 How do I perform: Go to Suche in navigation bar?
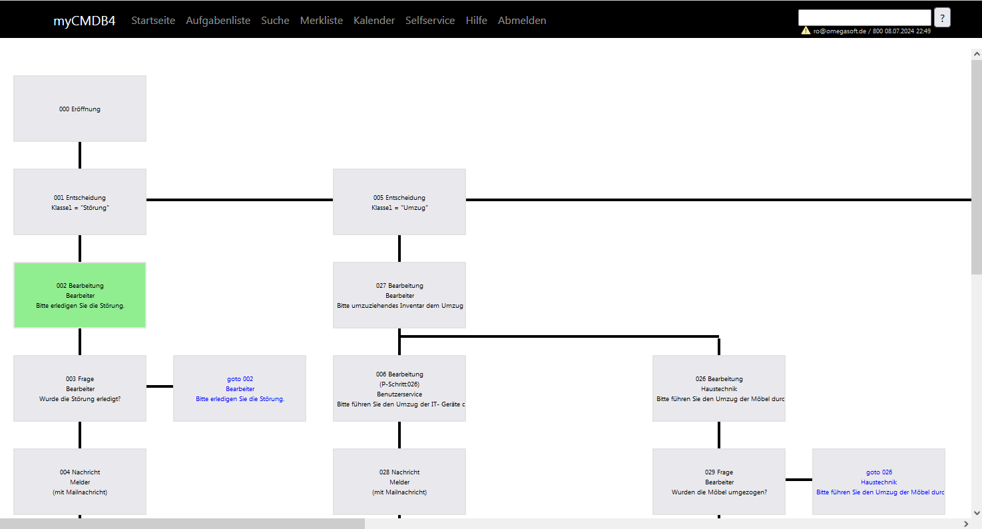[275, 21]
